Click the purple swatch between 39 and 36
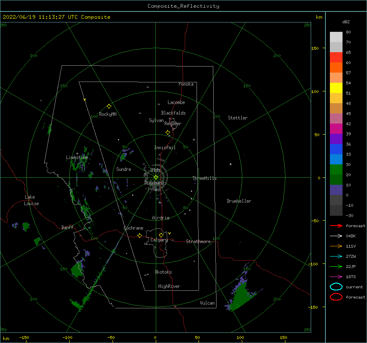 click(336, 139)
